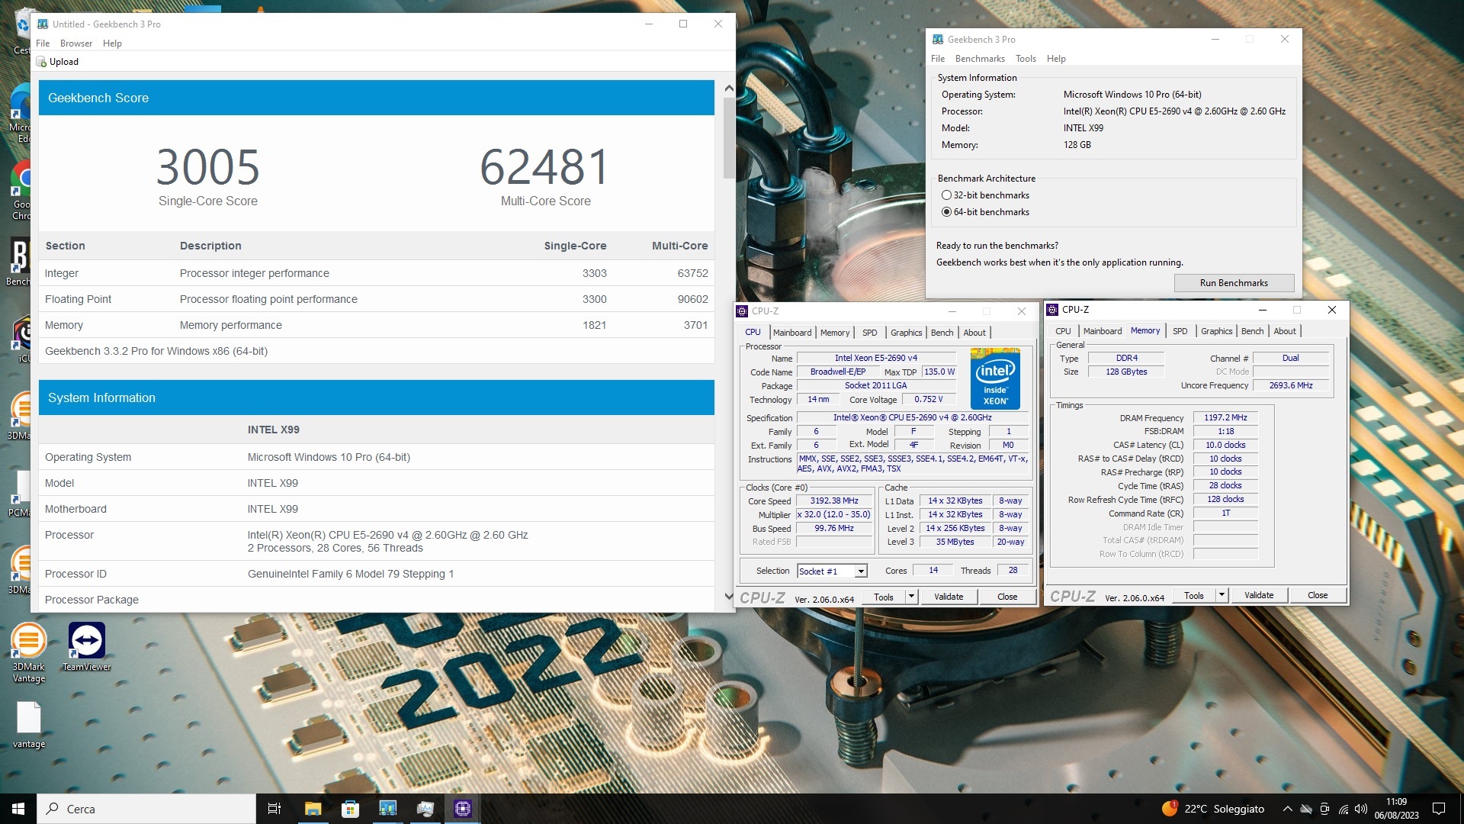Show hidden tray icons chevron

click(1288, 809)
